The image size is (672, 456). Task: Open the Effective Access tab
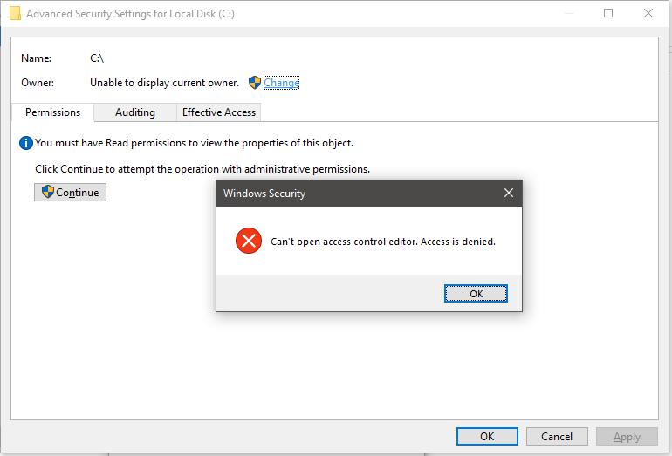click(x=218, y=112)
